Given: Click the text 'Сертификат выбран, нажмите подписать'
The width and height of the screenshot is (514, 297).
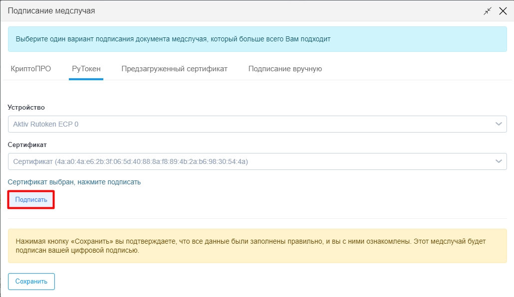Looking at the screenshot, I should pyautogui.click(x=74, y=182).
